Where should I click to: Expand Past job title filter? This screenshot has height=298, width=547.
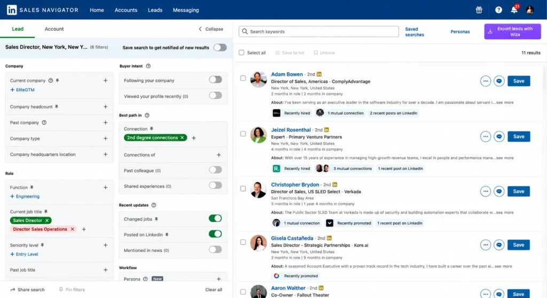(105, 270)
